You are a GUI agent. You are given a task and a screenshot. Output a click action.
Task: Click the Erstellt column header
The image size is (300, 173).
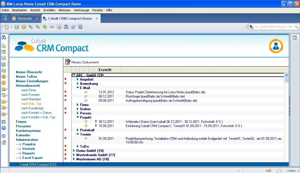[x=110, y=70]
